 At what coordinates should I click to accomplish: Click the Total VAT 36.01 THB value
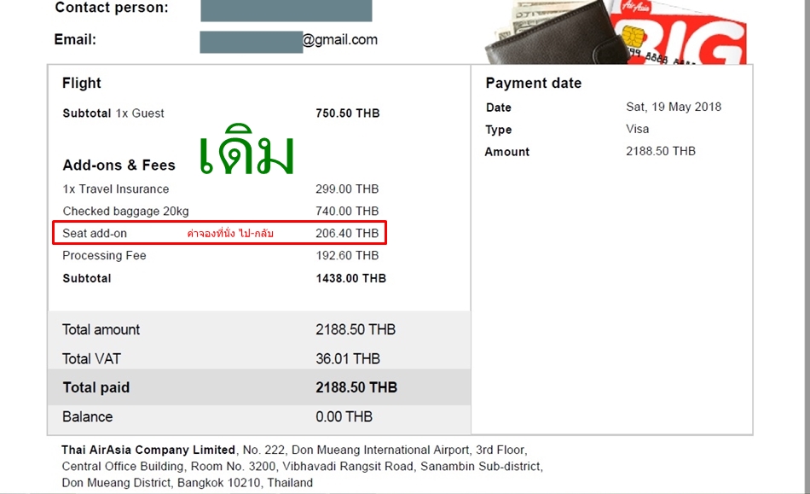tap(348, 358)
